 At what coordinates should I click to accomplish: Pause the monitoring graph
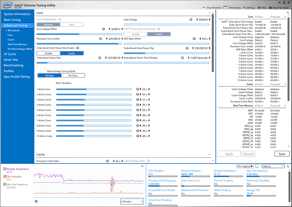pyautogui.click(x=36, y=201)
